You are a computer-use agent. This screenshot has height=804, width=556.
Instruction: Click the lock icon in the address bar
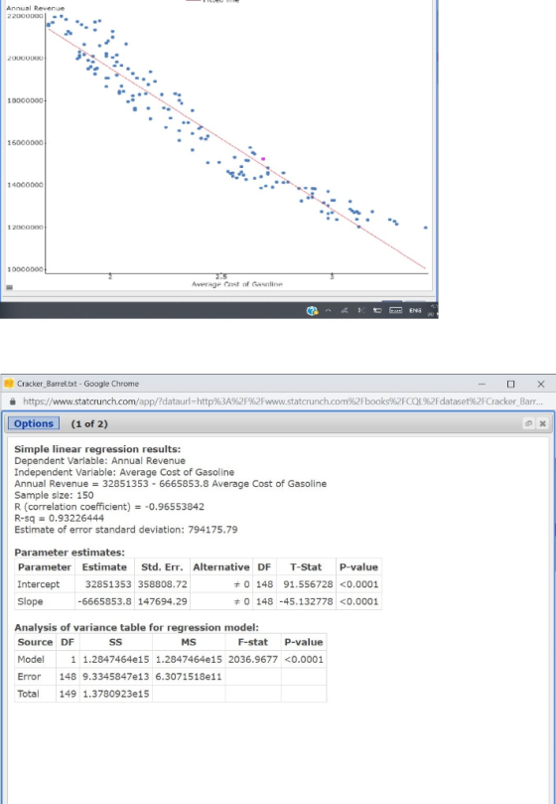(13, 402)
